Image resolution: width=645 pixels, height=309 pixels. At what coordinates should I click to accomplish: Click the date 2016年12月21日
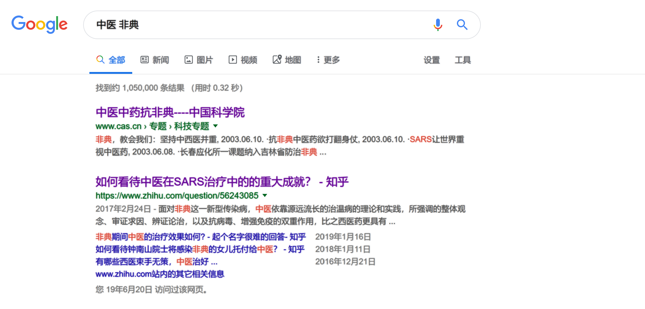[345, 262]
